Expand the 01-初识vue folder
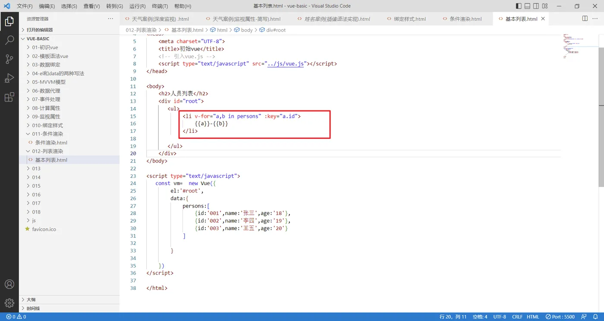Image resolution: width=604 pixels, height=321 pixels. (x=69, y=47)
